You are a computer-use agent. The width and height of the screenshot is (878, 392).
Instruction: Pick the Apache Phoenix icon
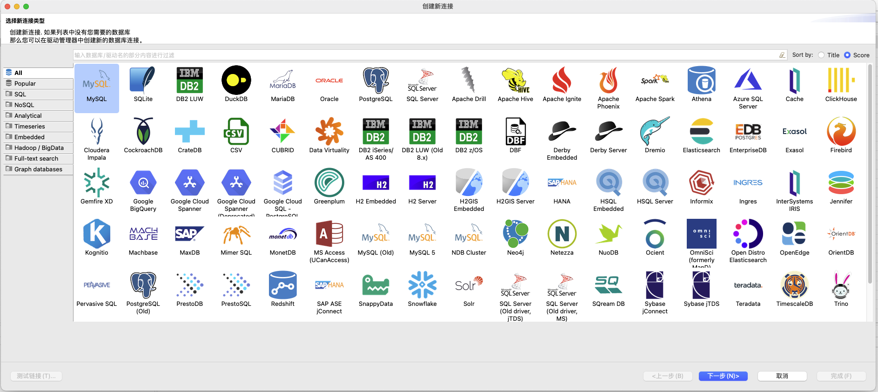point(609,81)
